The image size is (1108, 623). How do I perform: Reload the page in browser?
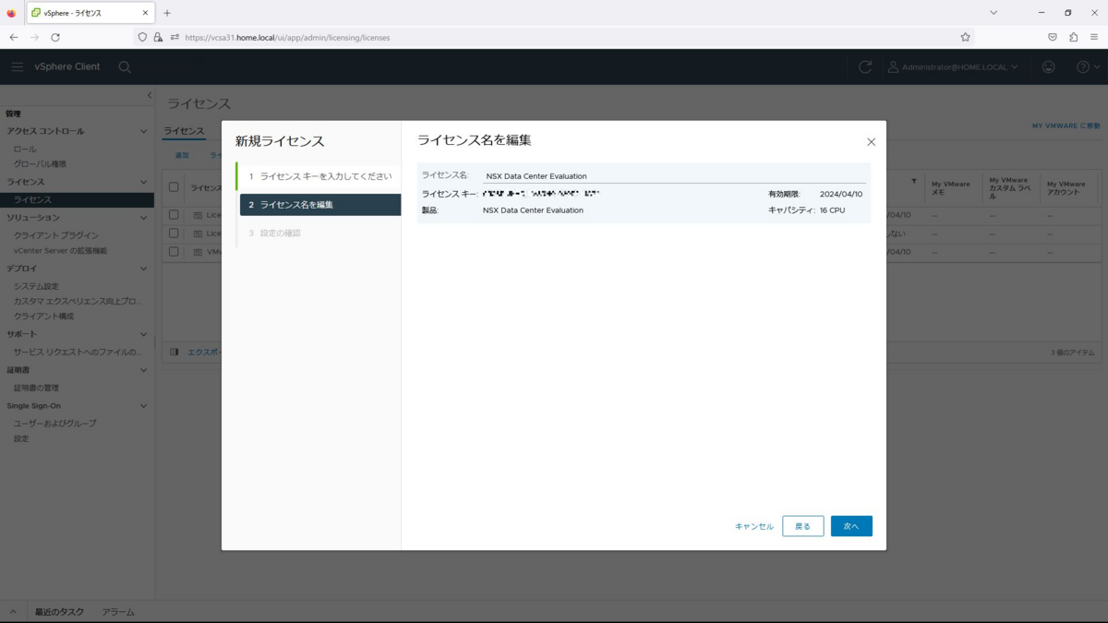click(x=55, y=37)
